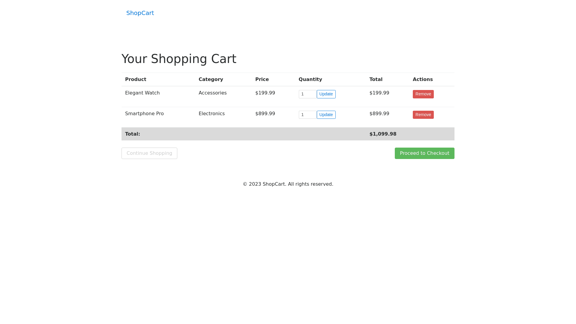Remove Smartphone Pro from cart
Screen dimensions: 576x324
pyautogui.click(x=423, y=115)
